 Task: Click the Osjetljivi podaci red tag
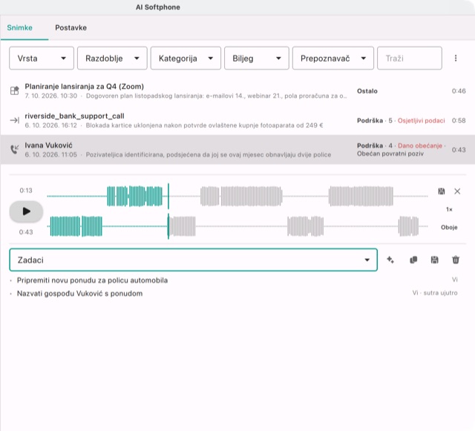[421, 121]
